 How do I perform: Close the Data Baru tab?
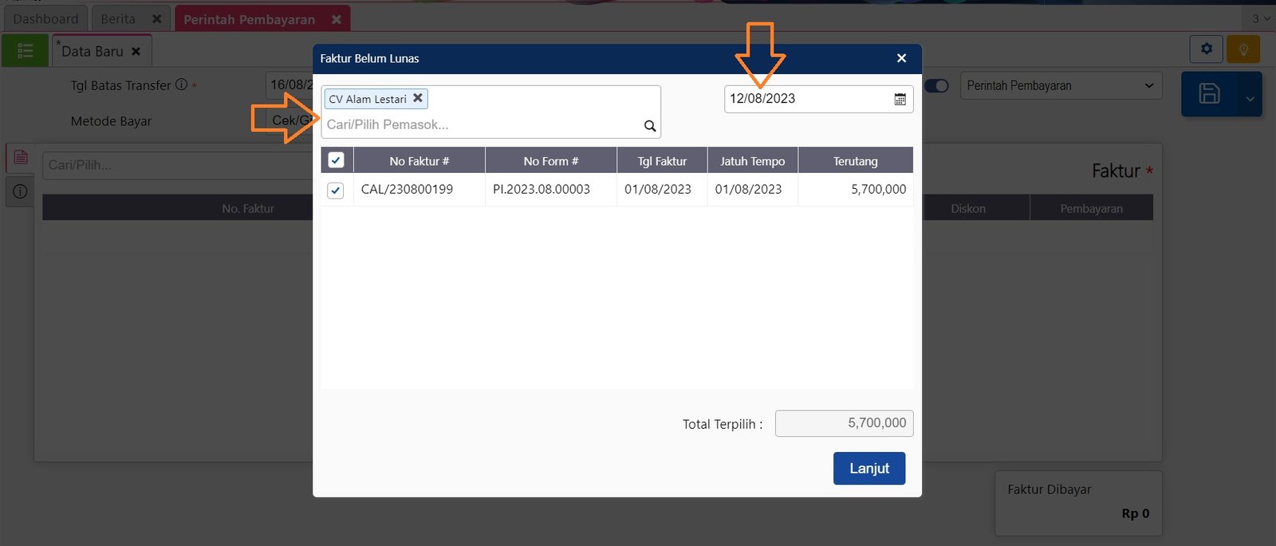136,51
